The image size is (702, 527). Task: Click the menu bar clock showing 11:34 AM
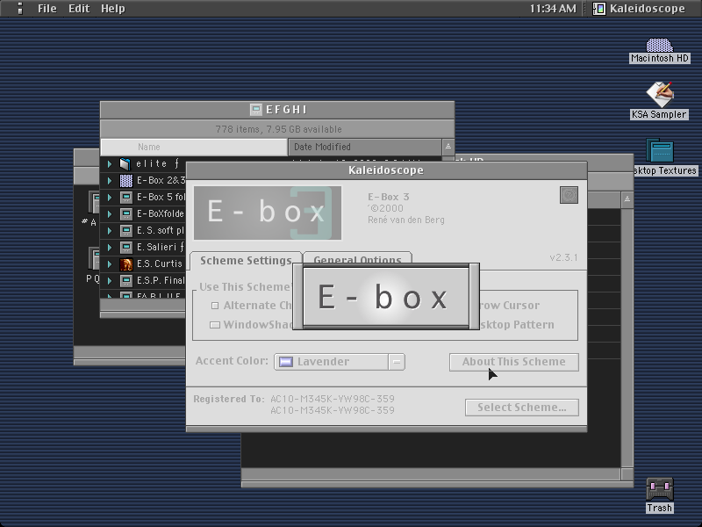(553, 8)
